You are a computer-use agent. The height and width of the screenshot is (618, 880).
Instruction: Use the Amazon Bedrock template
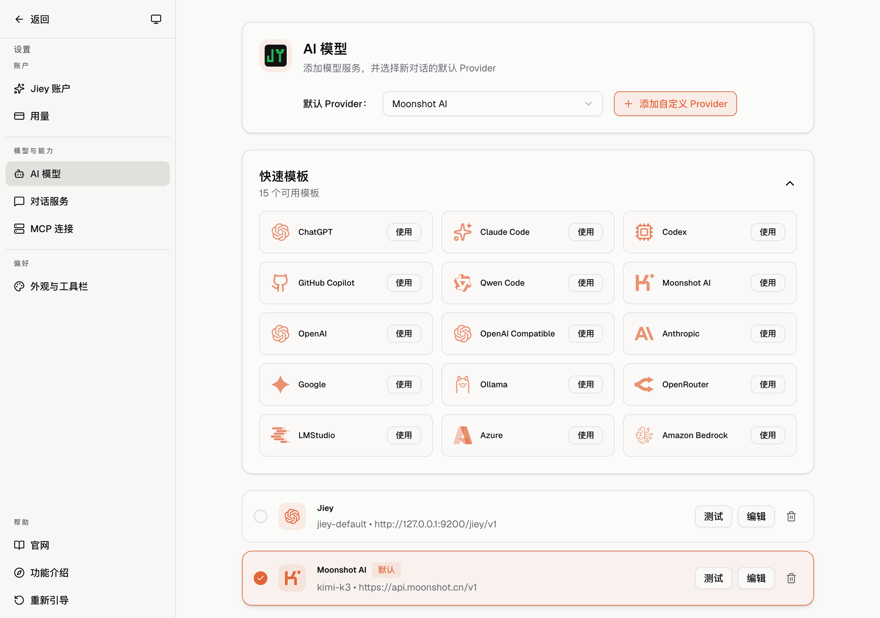768,435
